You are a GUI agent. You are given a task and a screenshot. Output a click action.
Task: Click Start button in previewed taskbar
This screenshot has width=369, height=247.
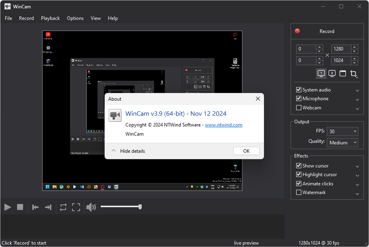coord(47,187)
